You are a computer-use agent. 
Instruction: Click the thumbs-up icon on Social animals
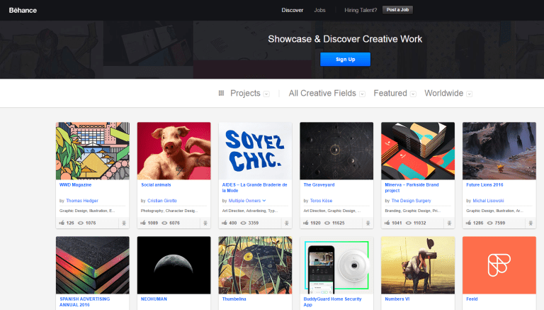[x=143, y=223]
